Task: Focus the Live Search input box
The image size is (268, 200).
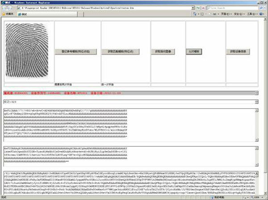Action: tap(233, 8)
